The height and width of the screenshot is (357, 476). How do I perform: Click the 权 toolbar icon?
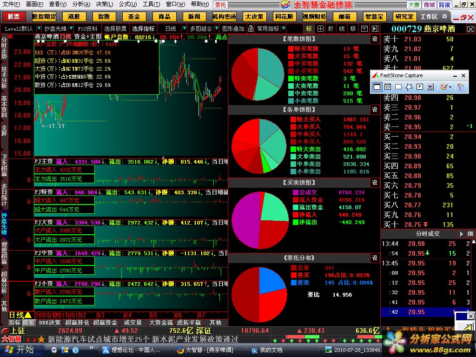point(331,28)
